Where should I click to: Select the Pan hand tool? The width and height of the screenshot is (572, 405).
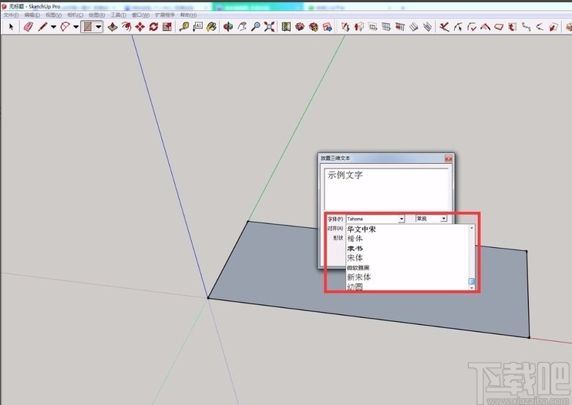click(242, 27)
